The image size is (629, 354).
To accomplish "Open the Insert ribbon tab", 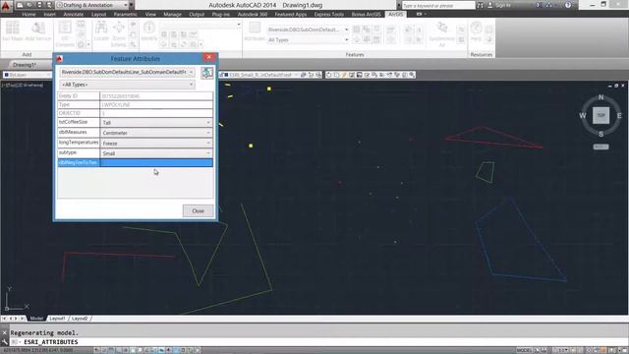I will click(x=50, y=14).
